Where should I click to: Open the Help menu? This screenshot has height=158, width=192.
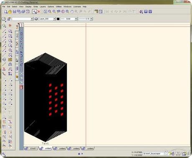pyautogui.click(x=85, y=7)
